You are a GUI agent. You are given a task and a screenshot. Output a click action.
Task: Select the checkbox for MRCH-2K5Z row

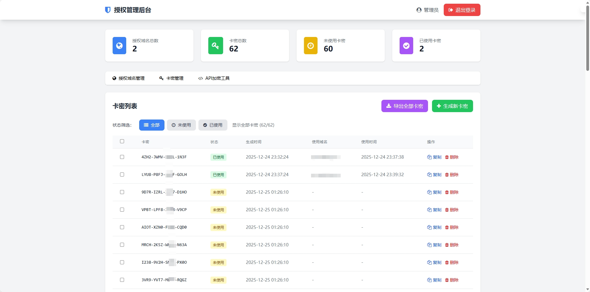[122, 245]
